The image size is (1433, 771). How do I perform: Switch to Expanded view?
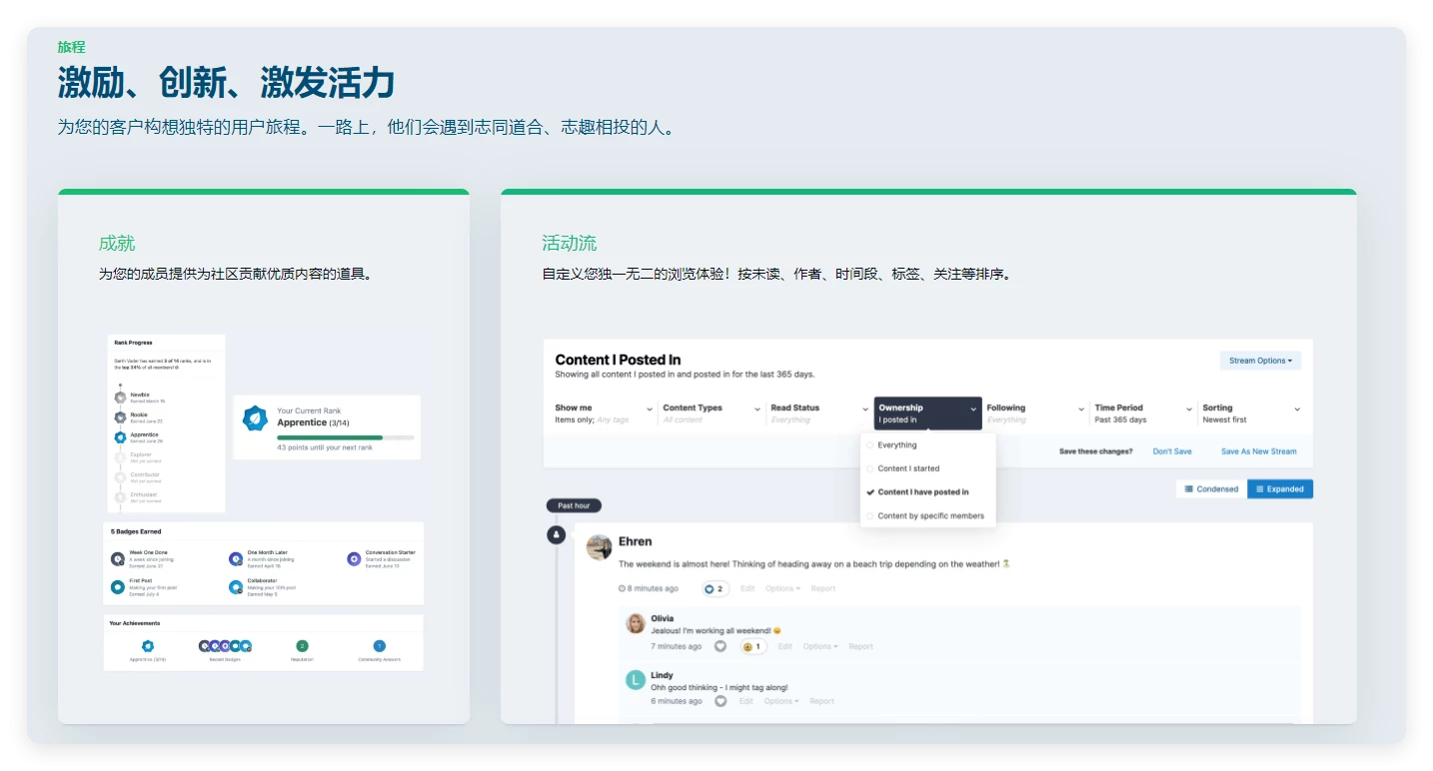(1280, 489)
